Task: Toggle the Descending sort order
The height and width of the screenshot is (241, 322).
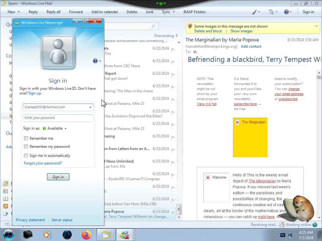Action: click(166, 36)
